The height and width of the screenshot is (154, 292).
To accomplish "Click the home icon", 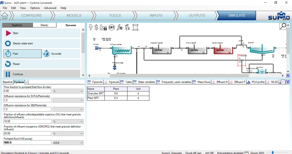I will click(x=5, y=15).
